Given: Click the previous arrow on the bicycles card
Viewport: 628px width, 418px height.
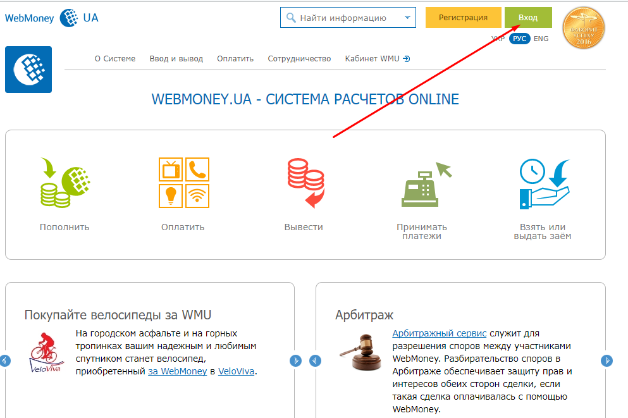Looking at the screenshot, I should point(5,360).
